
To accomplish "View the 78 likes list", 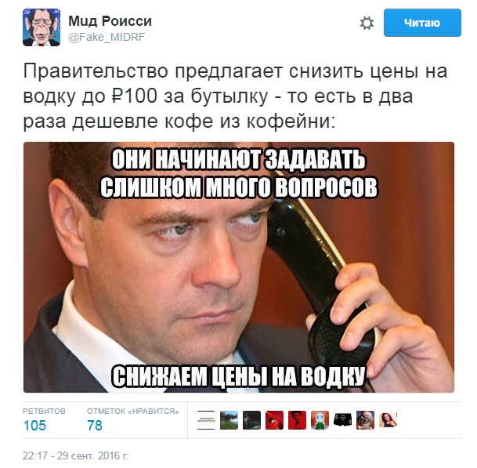I will [95, 426].
